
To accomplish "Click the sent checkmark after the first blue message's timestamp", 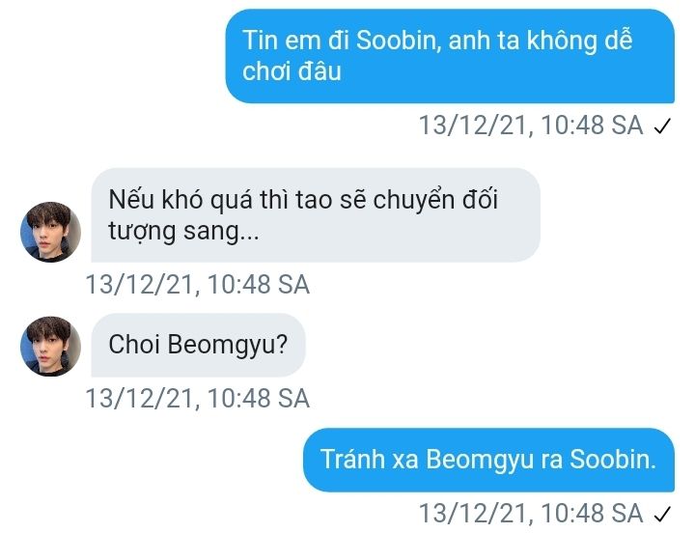I will pos(662,126).
